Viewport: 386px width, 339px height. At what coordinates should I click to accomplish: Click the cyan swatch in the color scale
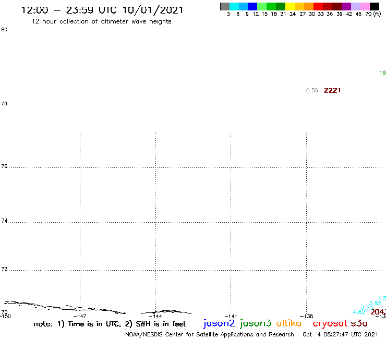tap(234, 6)
